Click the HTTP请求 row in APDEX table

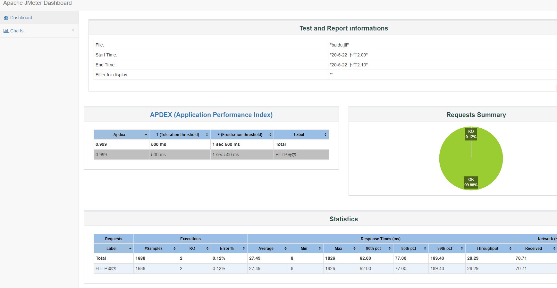(x=211, y=155)
